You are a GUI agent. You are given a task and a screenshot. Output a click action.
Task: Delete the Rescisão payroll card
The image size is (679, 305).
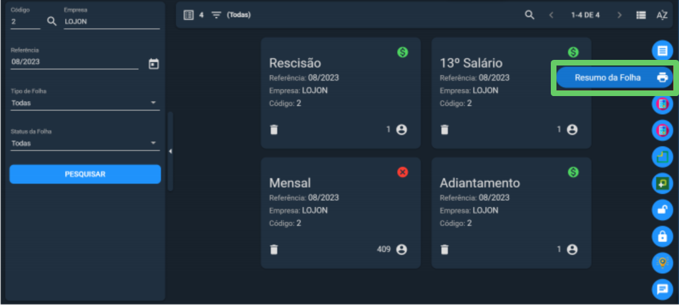click(x=274, y=130)
